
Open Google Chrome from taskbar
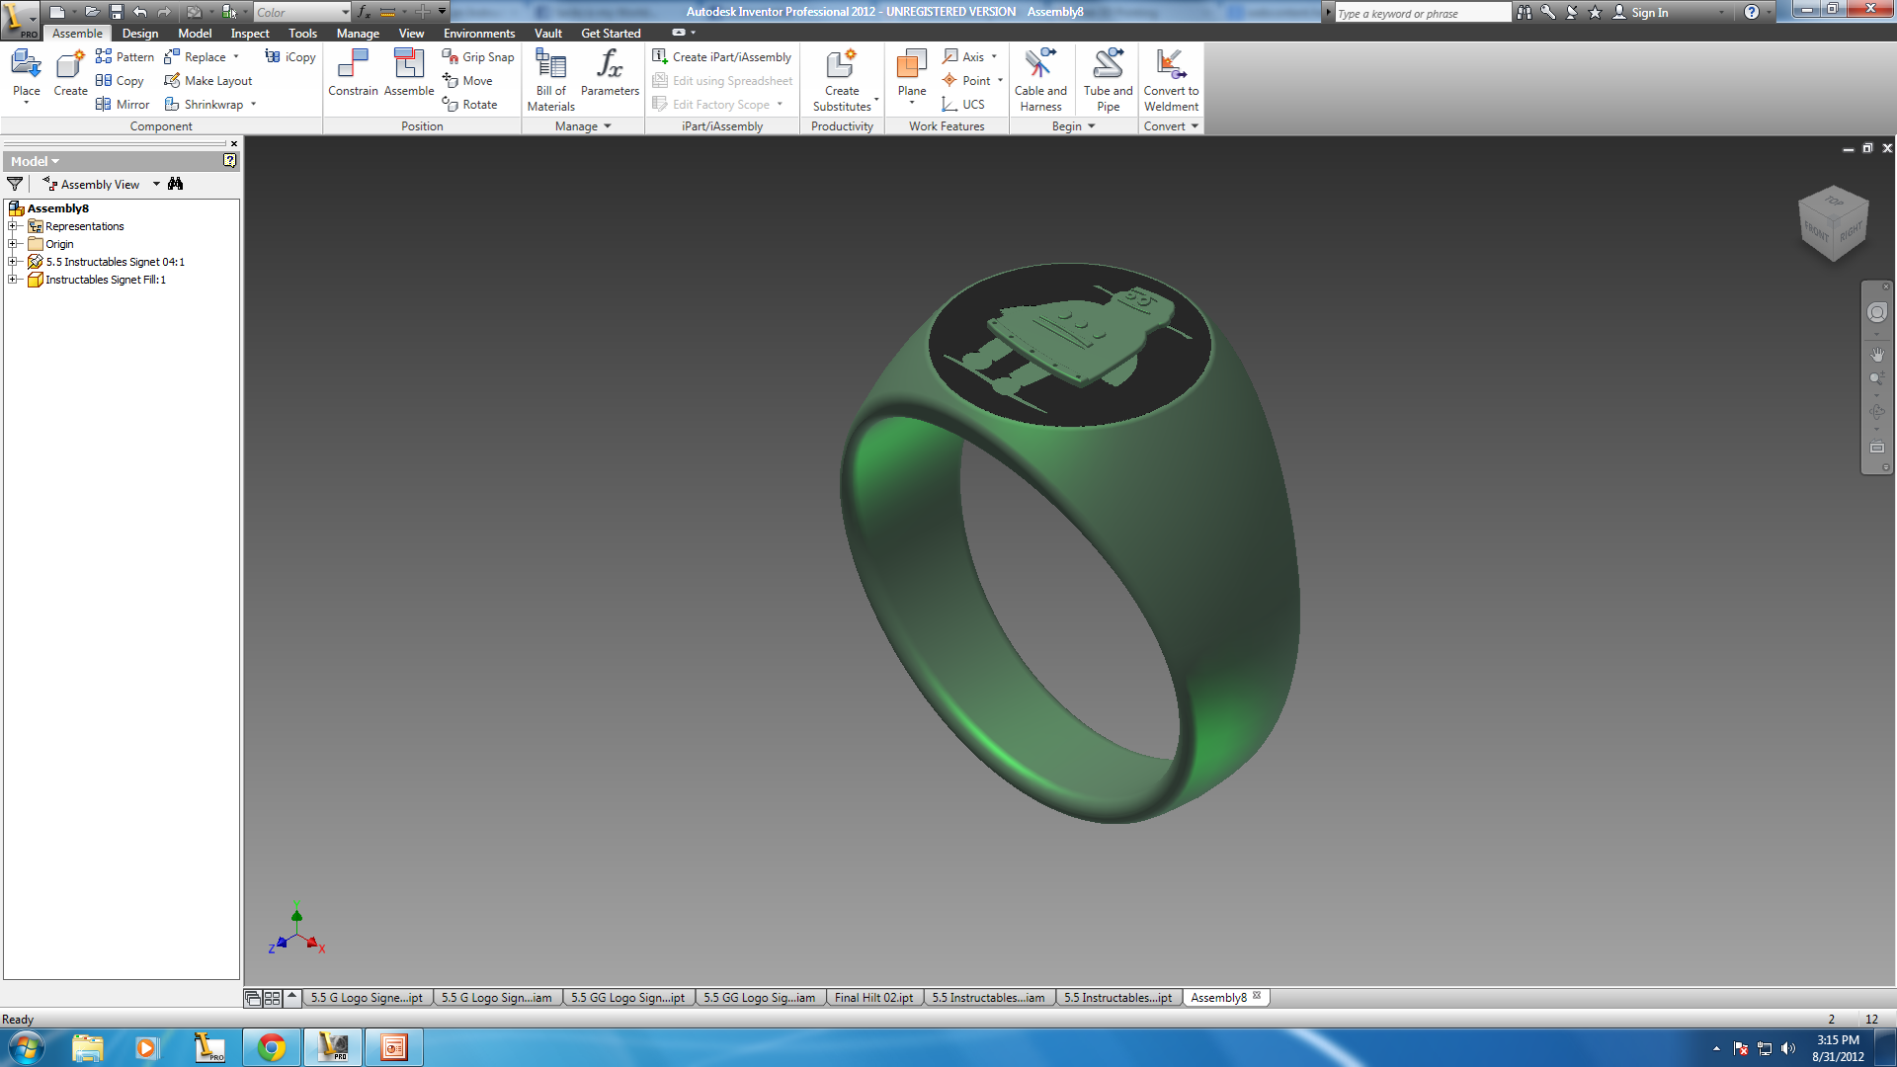pyautogui.click(x=271, y=1047)
